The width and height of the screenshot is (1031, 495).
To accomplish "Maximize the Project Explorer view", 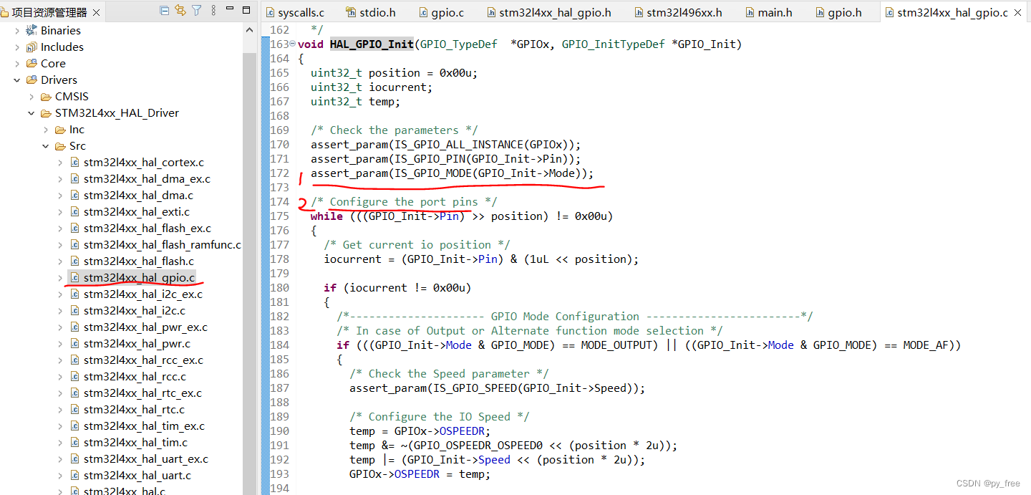I will tap(248, 9).
